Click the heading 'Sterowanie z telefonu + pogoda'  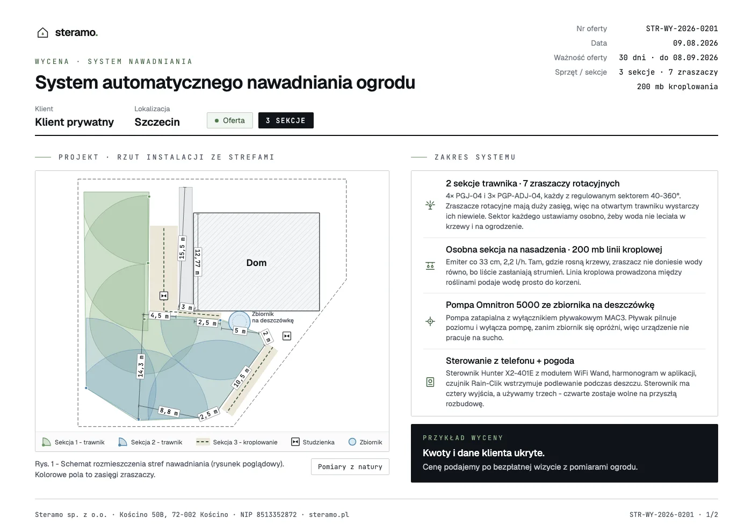point(510,361)
